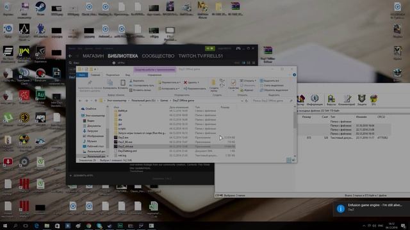Click Вырезать in Explorer ribbon
Image resolution: width=410 pixels, height=230 pixels.
coord(136,81)
